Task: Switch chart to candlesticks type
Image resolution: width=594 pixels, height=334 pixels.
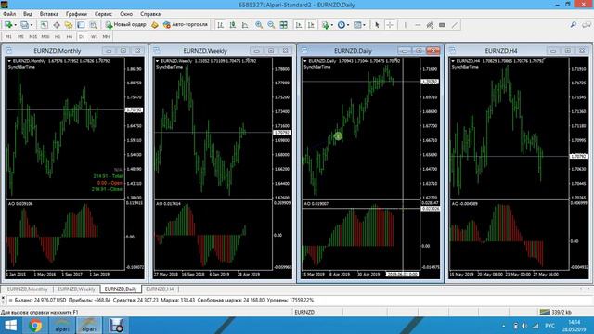Action: 233,25
